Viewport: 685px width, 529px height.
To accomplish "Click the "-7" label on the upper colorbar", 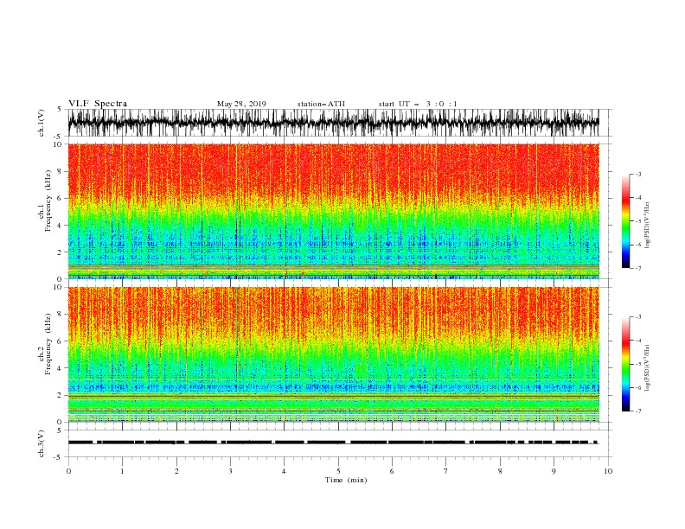I will [637, 268].
